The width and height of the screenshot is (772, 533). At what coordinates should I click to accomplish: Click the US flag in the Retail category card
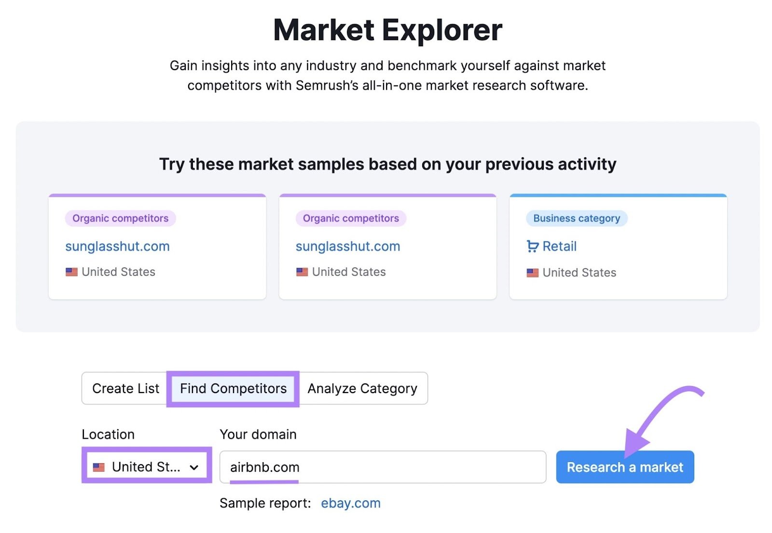(x=532, y=273)
